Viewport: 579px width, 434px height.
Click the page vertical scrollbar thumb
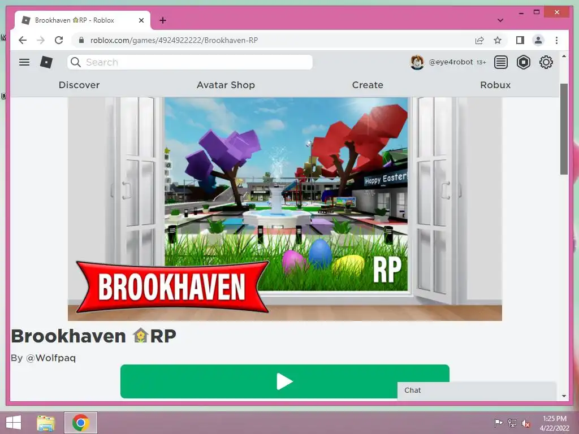coord(564,129)
